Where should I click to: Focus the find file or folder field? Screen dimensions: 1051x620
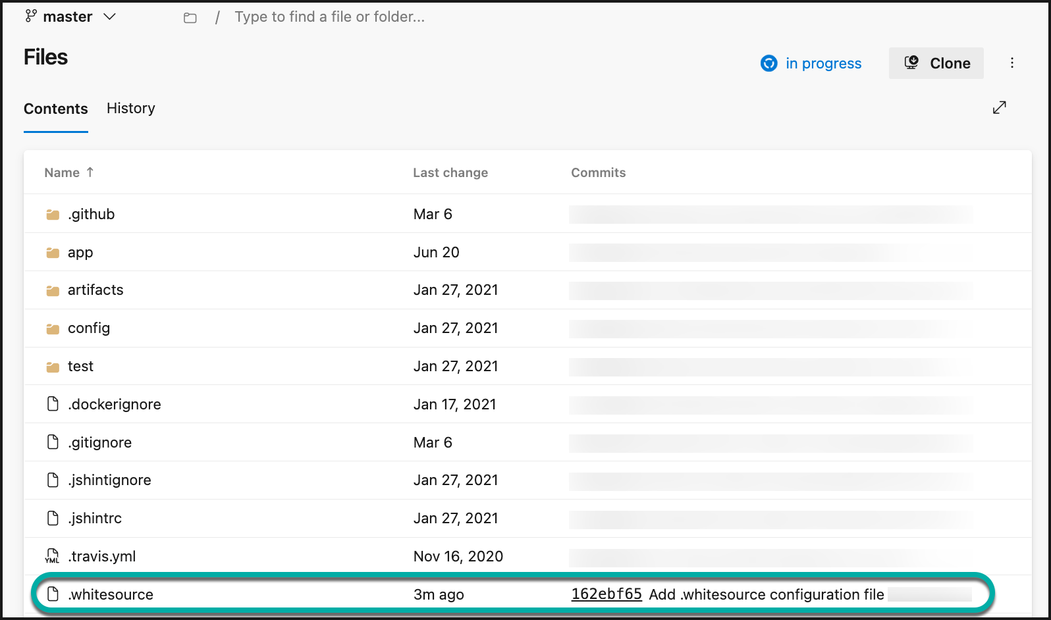point(329,17)
